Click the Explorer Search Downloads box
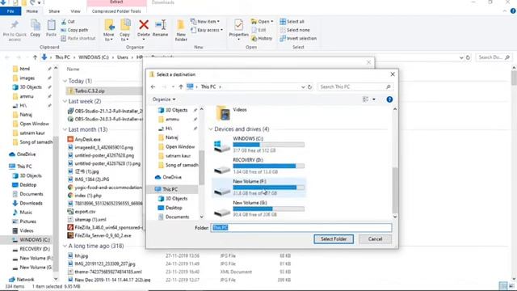 494,57
